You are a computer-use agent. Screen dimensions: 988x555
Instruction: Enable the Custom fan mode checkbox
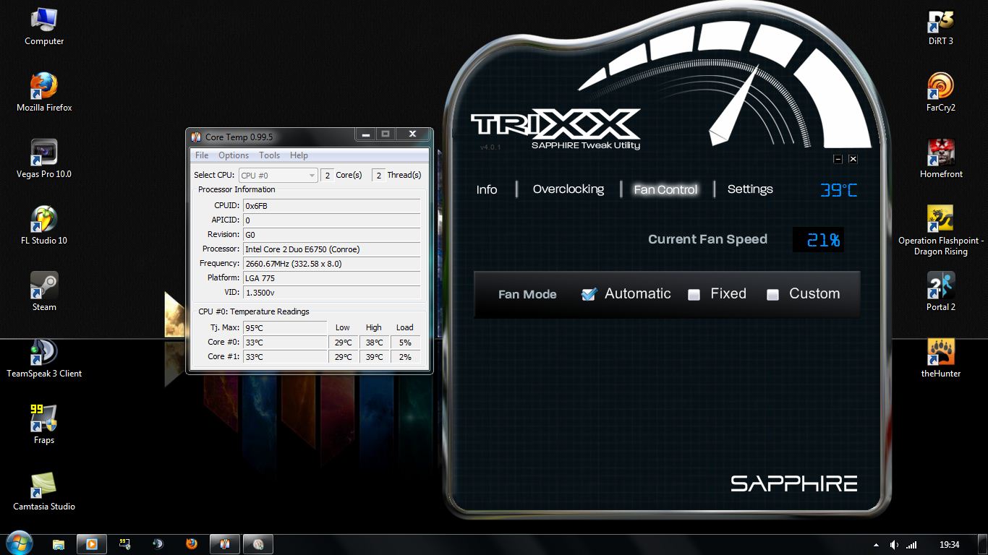coord(772,294)
